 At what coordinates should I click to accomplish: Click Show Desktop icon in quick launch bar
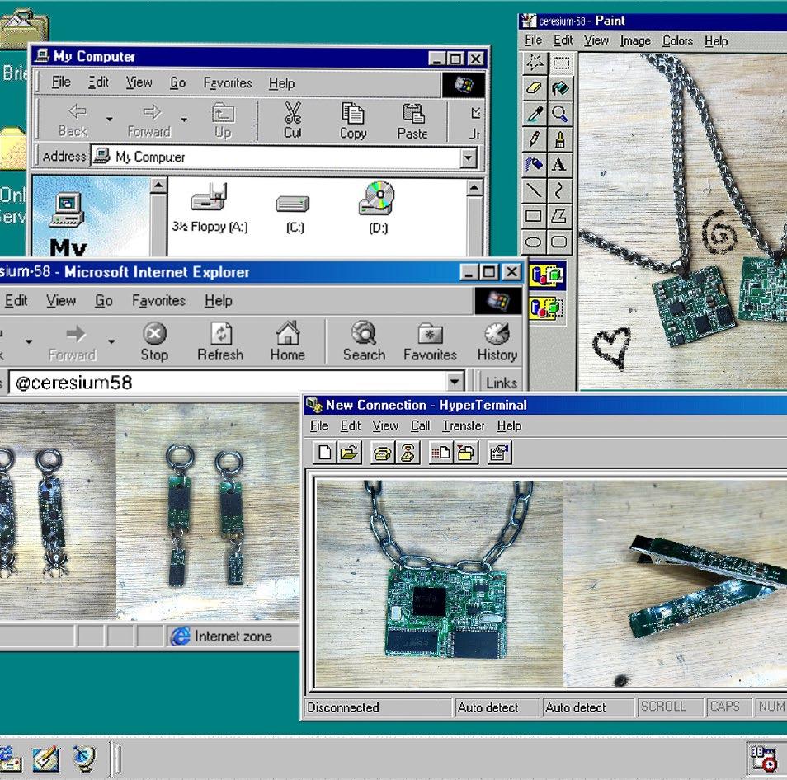[46, 758]
